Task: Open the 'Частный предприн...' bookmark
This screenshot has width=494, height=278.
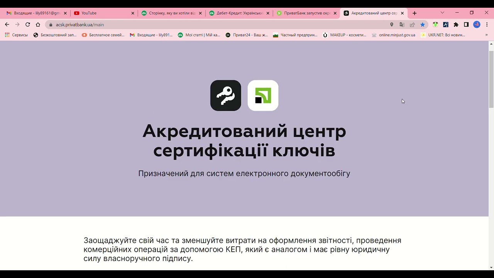Action: tap(295, 35)
